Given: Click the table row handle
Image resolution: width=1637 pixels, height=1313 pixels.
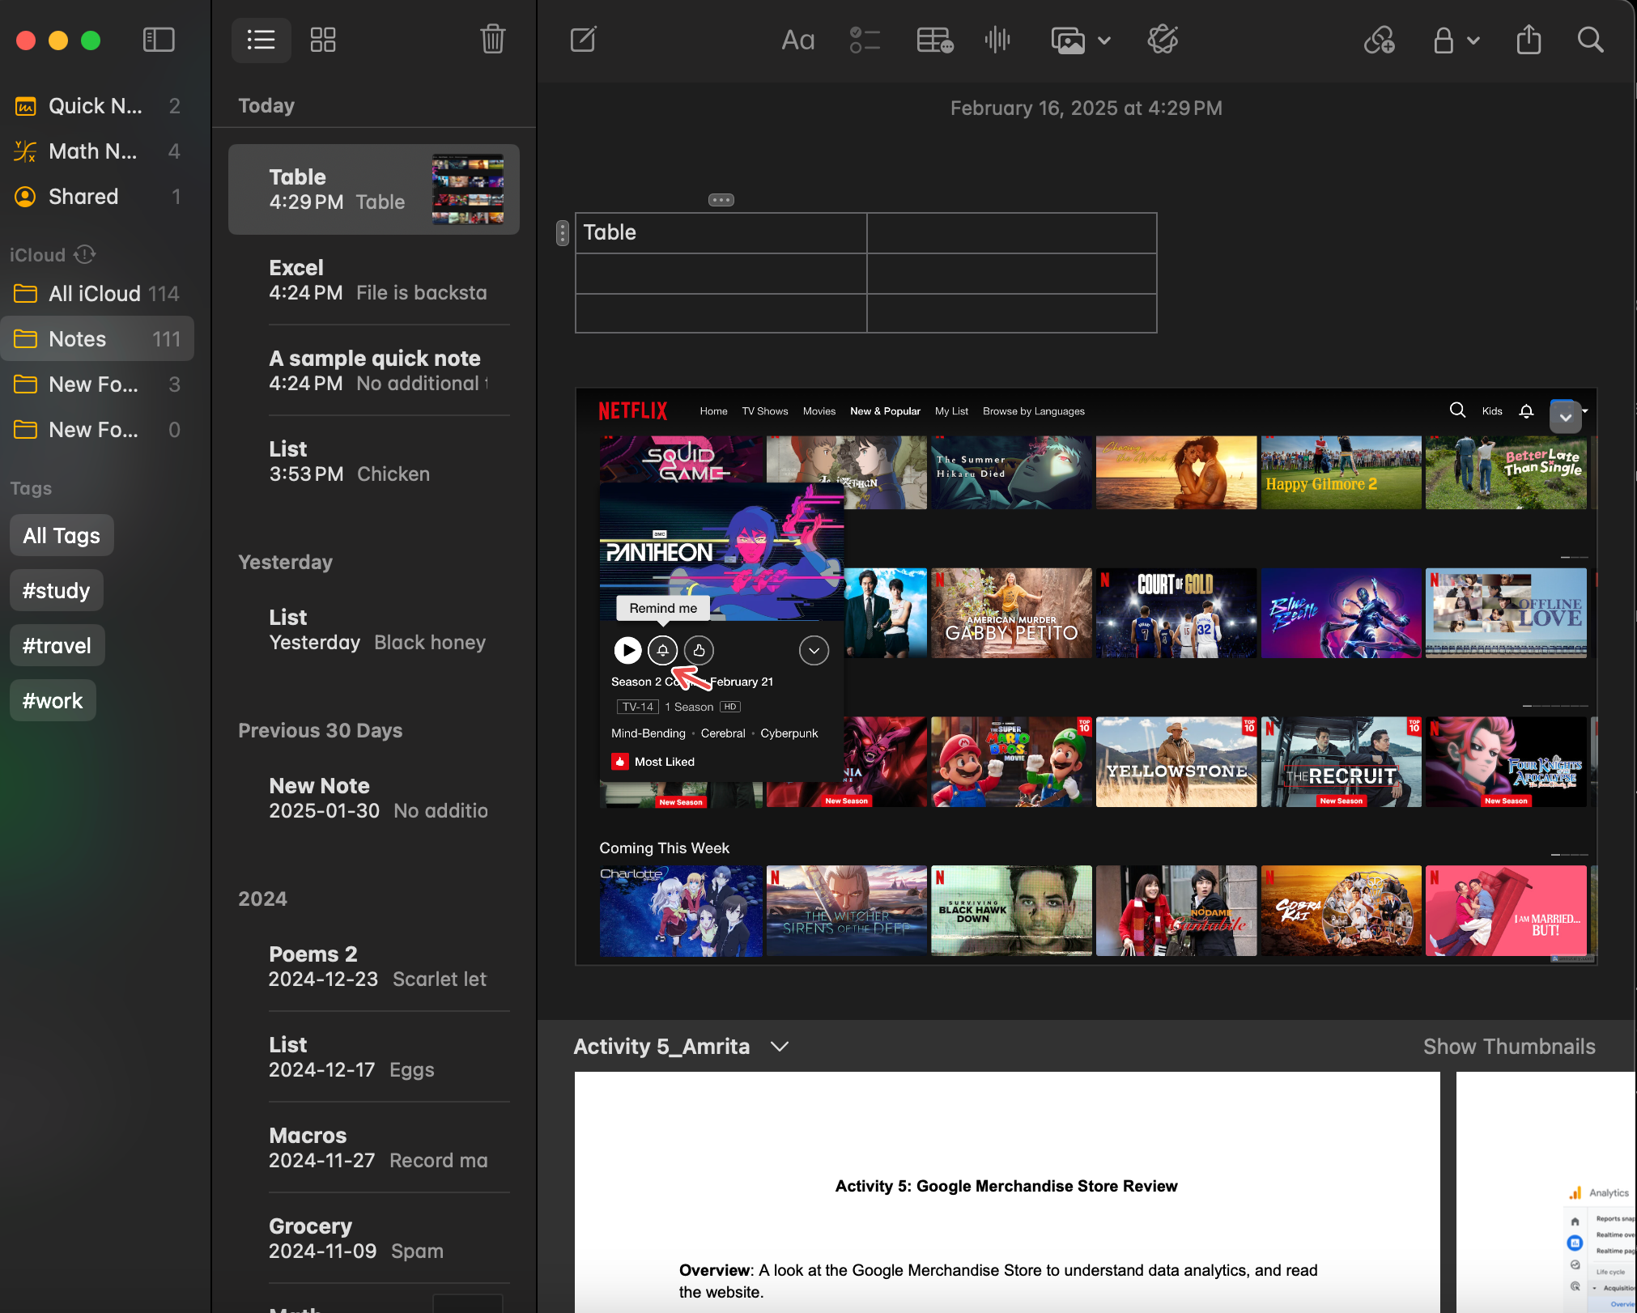Looking at the screenshot, I should pos(563,233).
